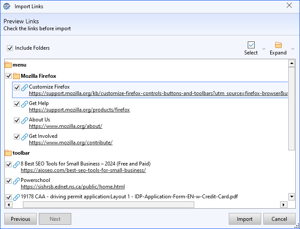Uncheck the About Us link checkbox

click(17, 121)
